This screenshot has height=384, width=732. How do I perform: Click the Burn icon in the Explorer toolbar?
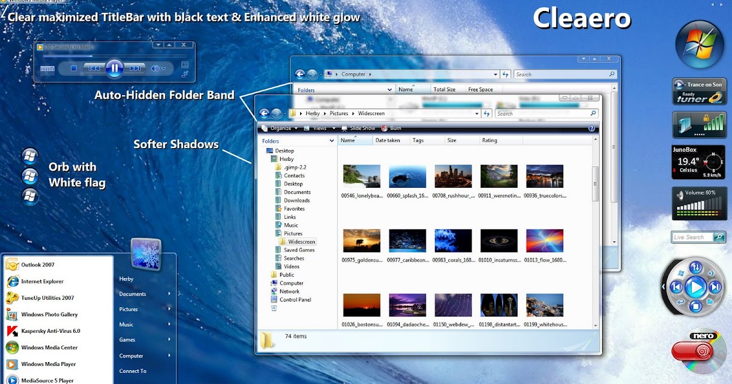point(383,127)
